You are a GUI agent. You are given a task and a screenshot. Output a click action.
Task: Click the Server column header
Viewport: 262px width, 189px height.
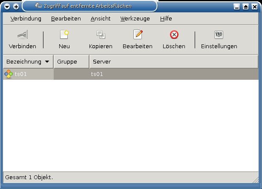pyautogui.click(x=173, y=62)
